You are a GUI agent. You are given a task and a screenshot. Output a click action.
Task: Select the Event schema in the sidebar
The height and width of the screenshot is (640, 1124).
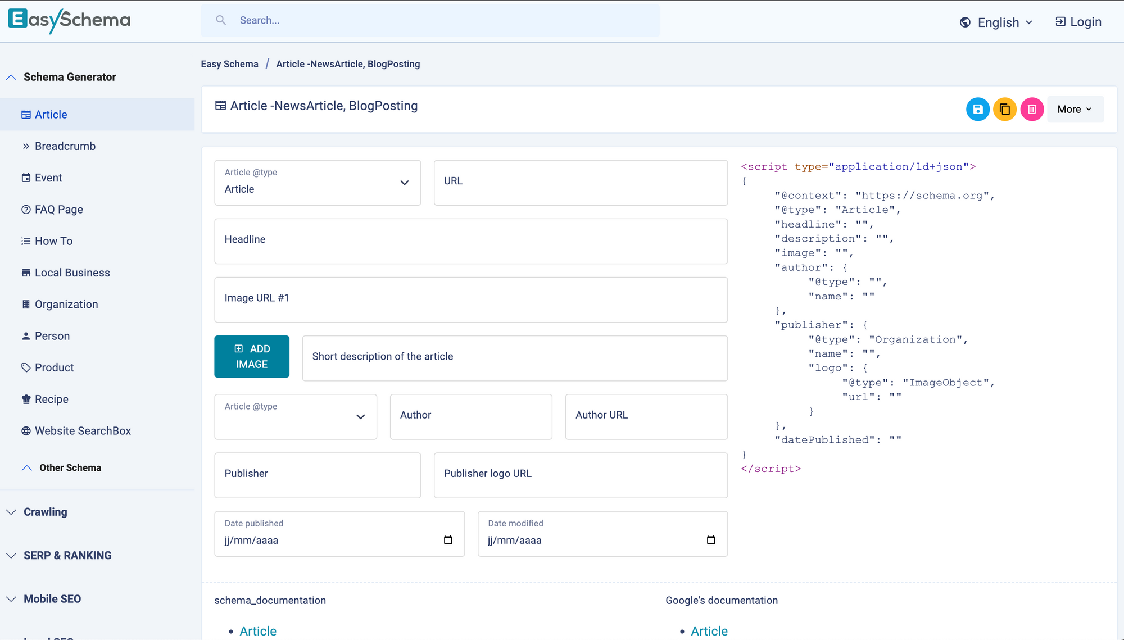48,178
